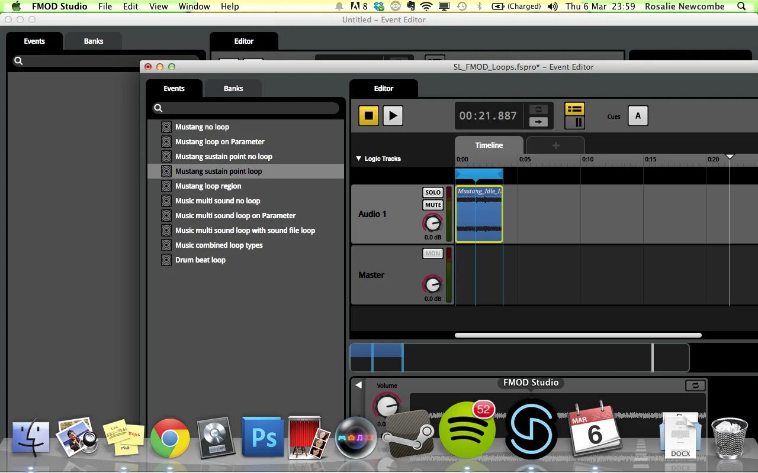Click speaker icon beside Drum beat loop

tap(166, 260)
